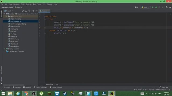Click Expand All icon in Project panel
This screenshot has width=172, height=96.
[26, 11]
